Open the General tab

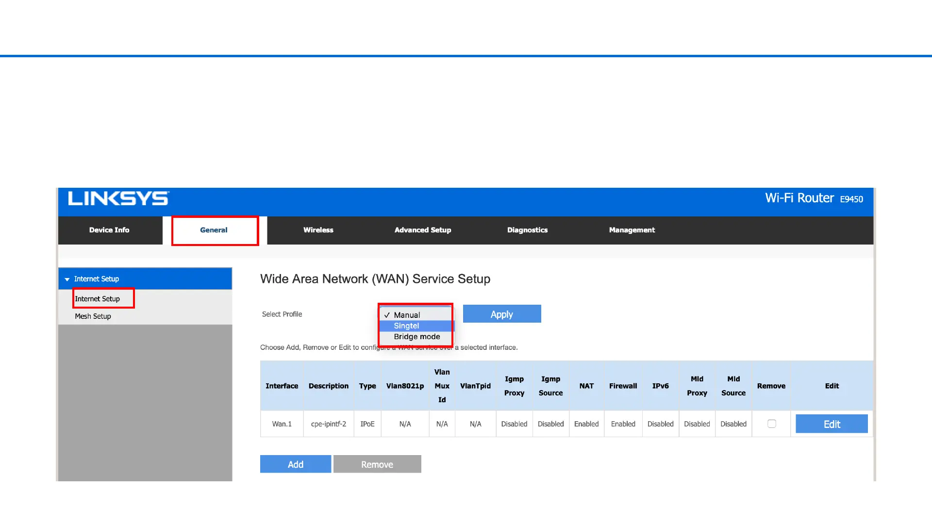[x=214, y=230]
